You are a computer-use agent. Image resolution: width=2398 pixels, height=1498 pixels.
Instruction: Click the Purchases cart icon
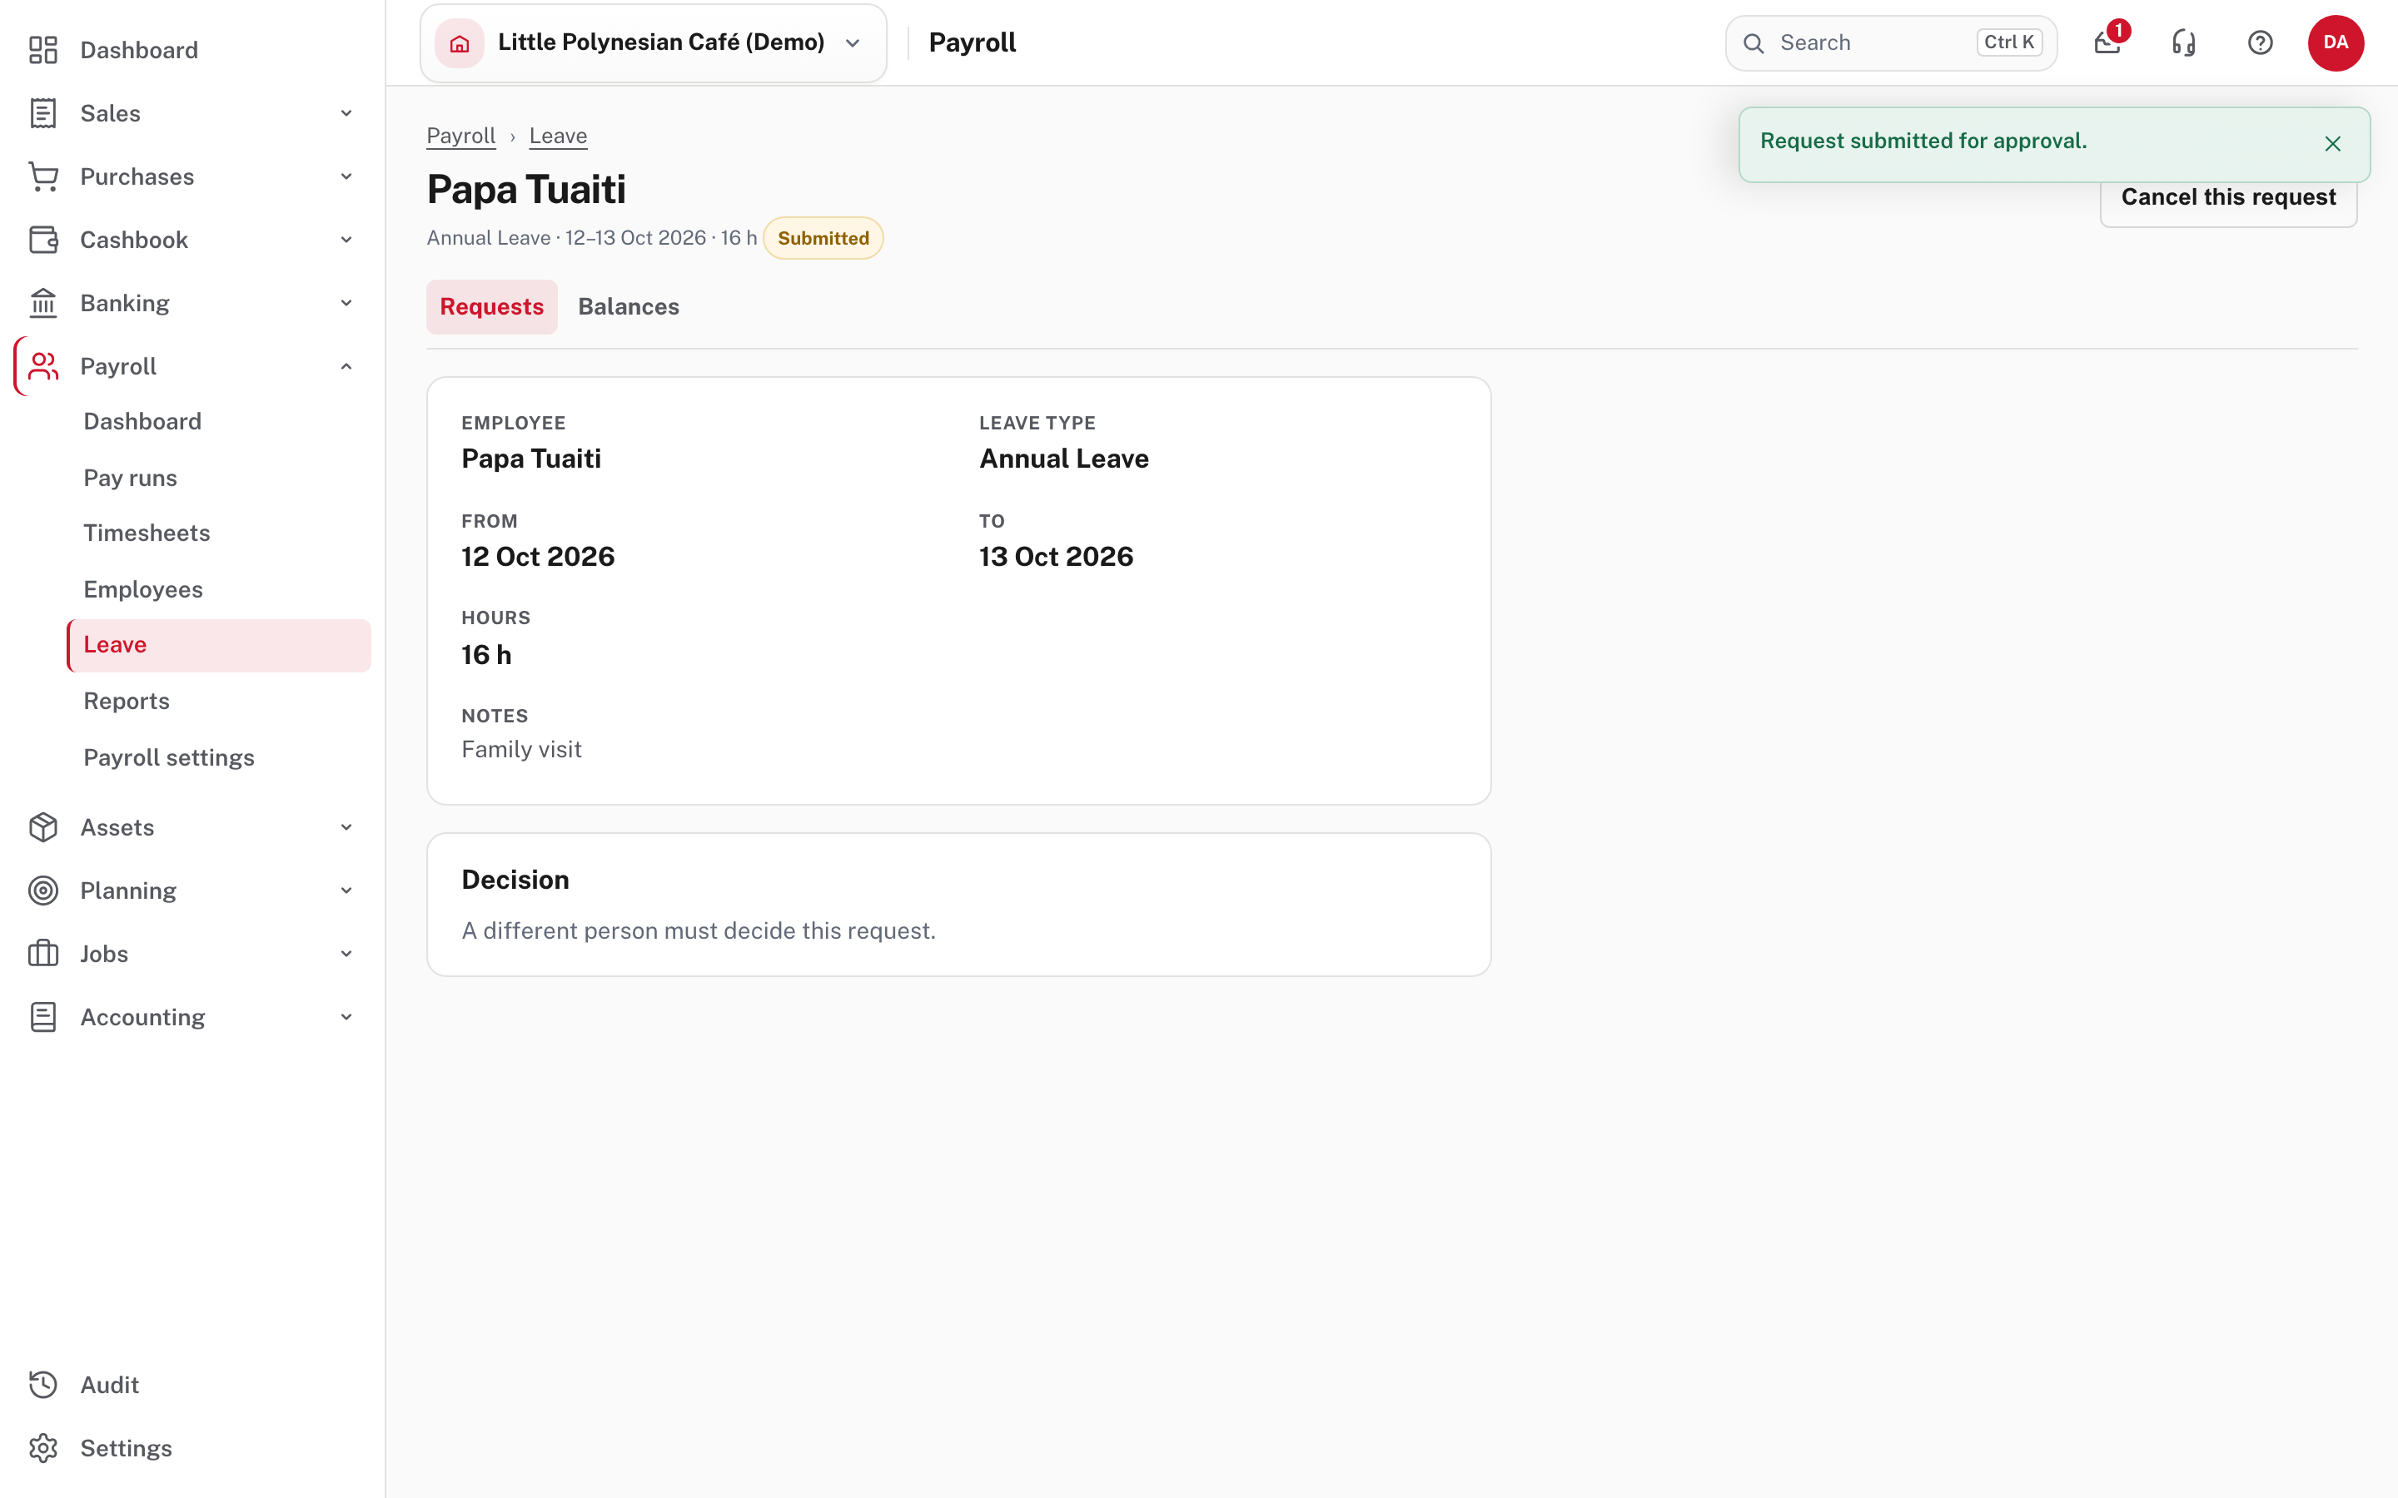(42, 176)
